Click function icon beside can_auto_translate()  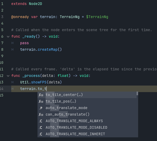(x=41, y=115)
